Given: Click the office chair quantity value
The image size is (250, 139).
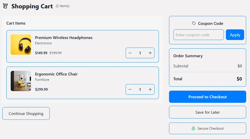Looking at the screenshot, I should [x=140, y=90].
